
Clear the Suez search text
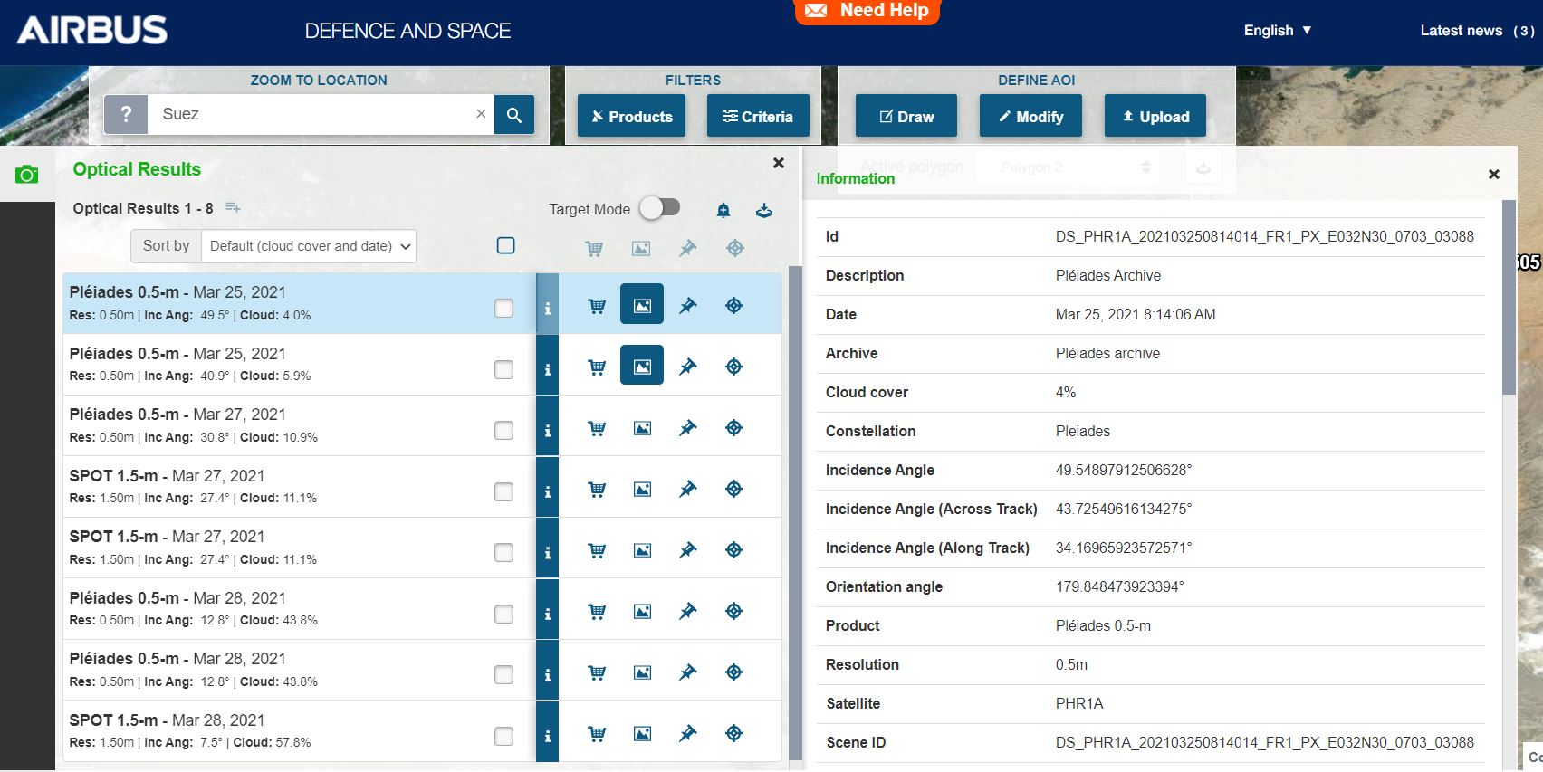(481, 114)
